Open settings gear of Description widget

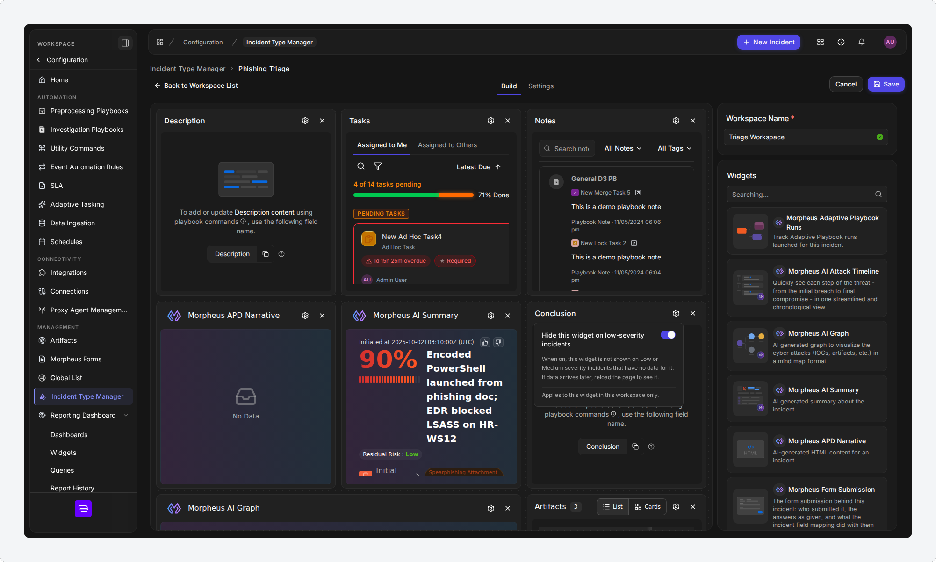305,121
